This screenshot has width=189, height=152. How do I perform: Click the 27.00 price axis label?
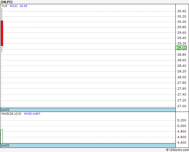coord(182,106)
